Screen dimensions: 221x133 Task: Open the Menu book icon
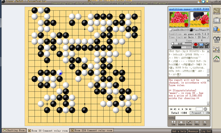tap(197, 123)
